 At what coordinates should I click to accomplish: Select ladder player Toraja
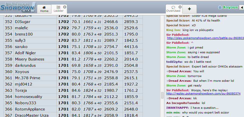(x=21, y=90)
